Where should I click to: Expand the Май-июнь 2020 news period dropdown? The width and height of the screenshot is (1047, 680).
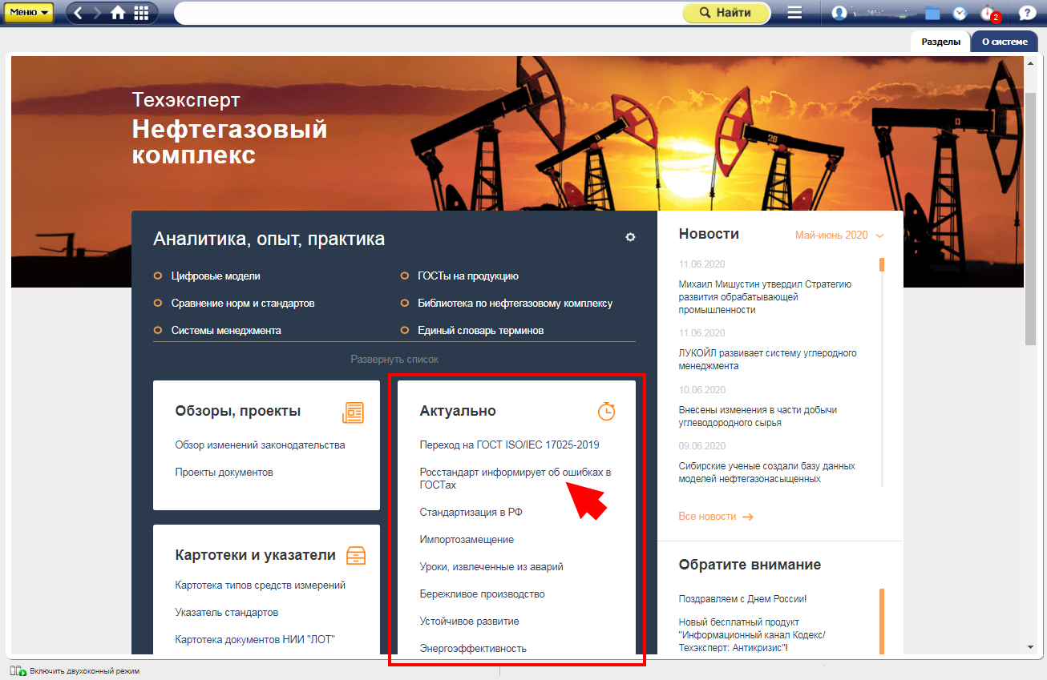[x=839, y=235]
